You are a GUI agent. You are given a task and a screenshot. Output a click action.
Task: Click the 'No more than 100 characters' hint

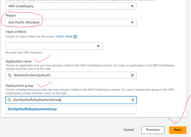[x=24, y=52]
